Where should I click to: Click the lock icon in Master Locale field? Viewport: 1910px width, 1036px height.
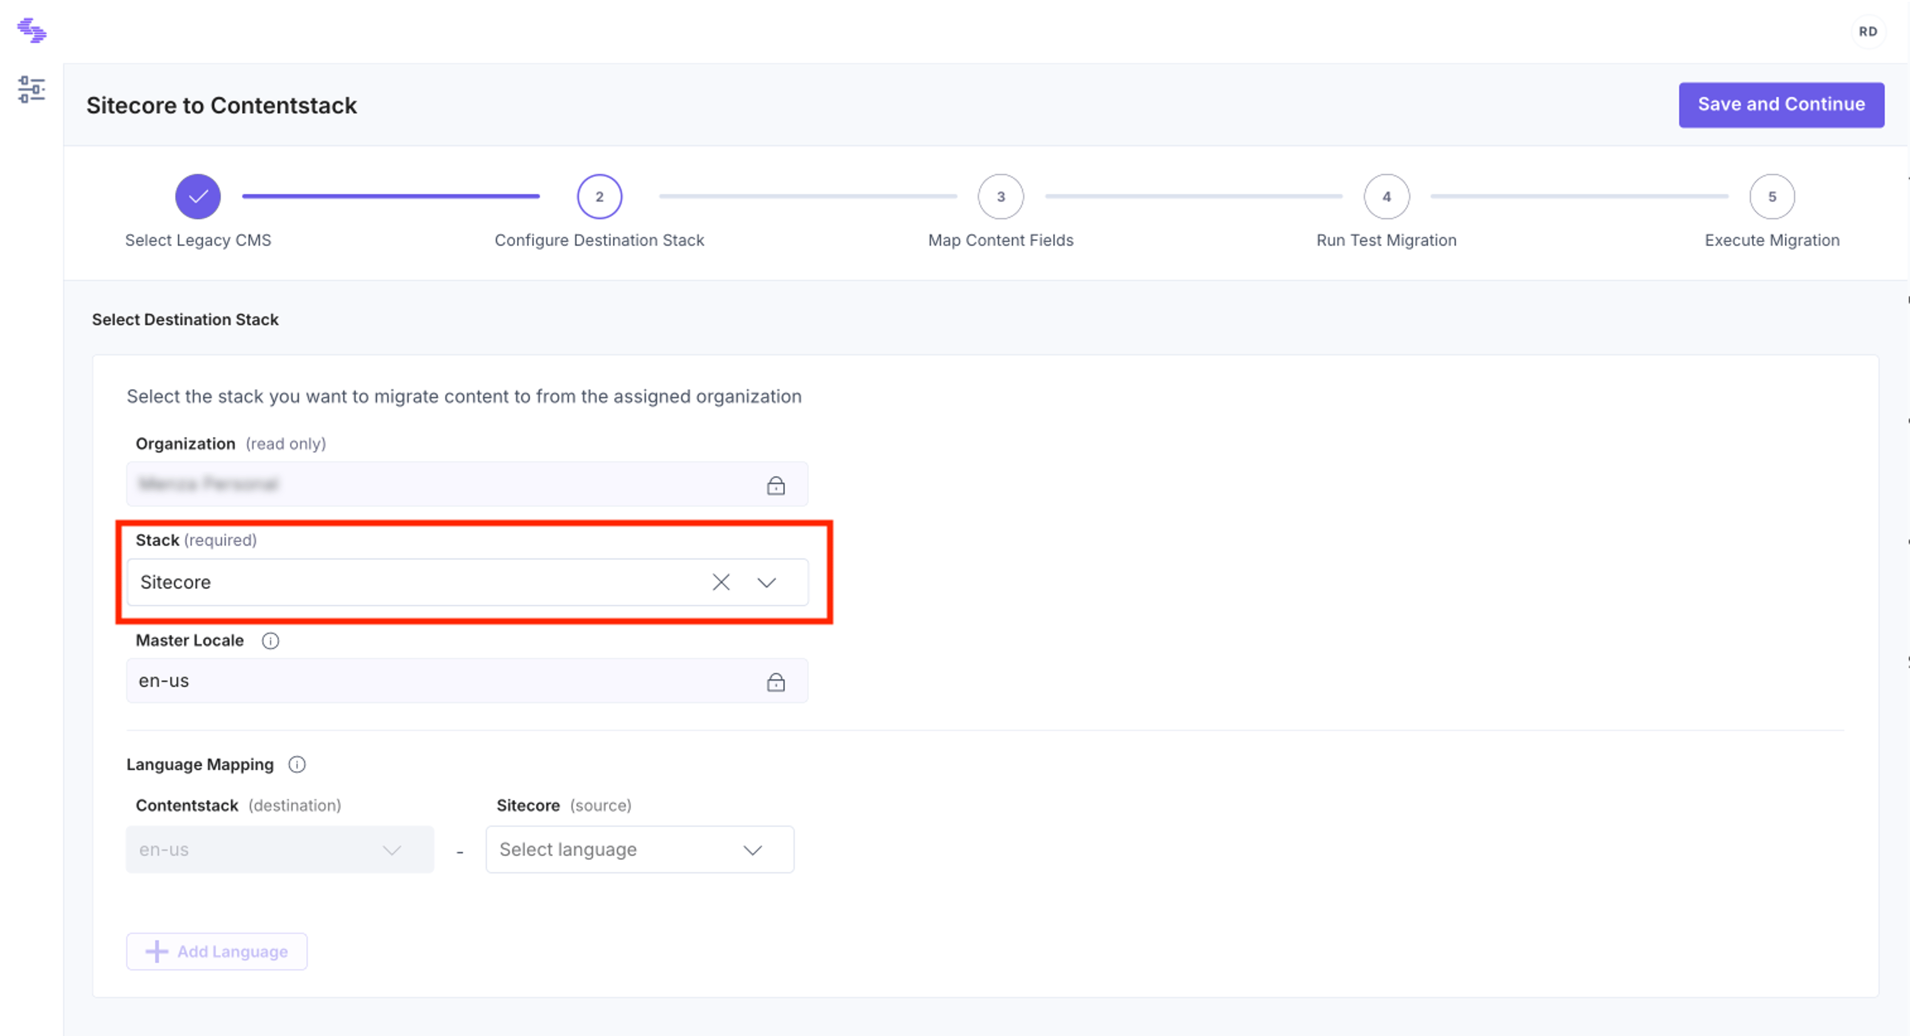[x=775, y=682]
